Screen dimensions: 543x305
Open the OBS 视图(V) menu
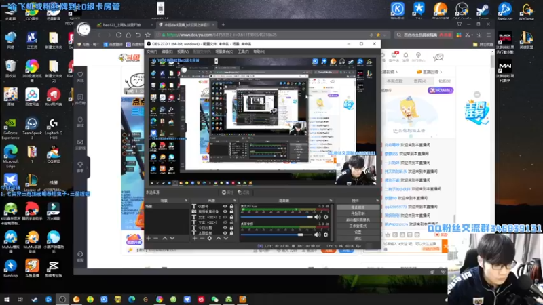pos(183,52)
